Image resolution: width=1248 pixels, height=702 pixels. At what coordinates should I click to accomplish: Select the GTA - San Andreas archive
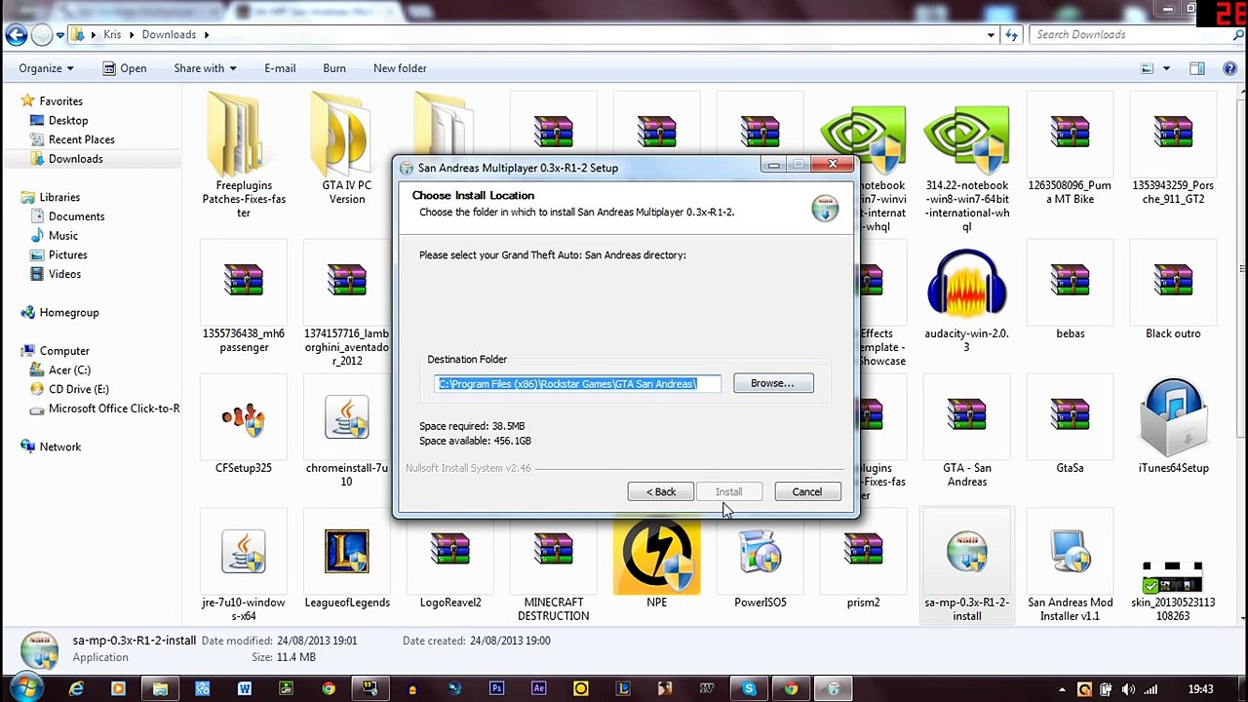[966, 432]
